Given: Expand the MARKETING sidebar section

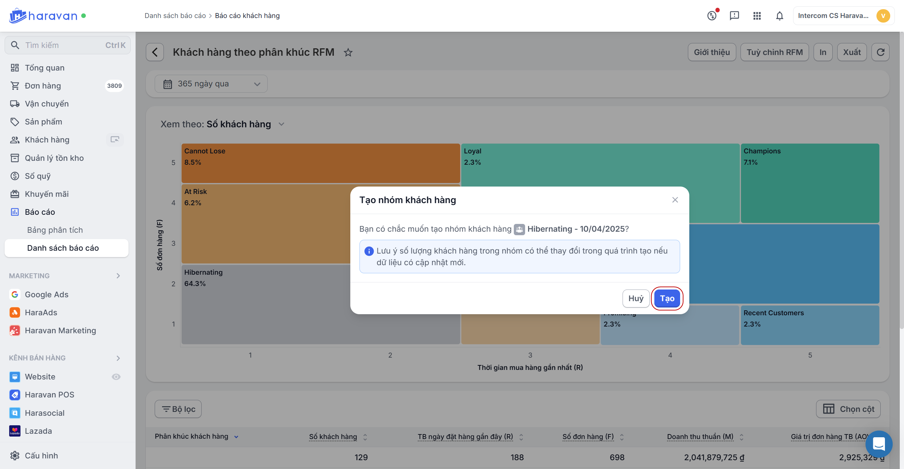Looking at the screenshot, I should click(x=118, y=276).
